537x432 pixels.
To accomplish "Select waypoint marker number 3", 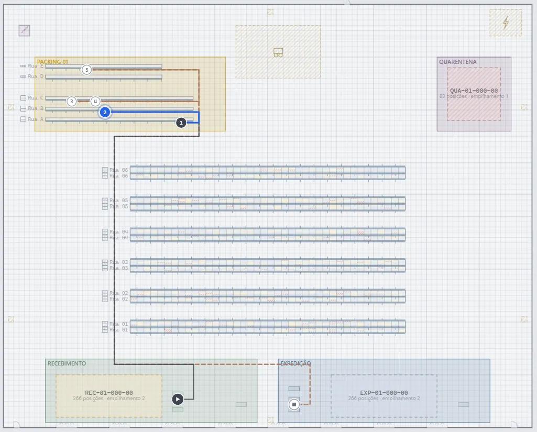I will pyautogui.click(x=72, y=102).
